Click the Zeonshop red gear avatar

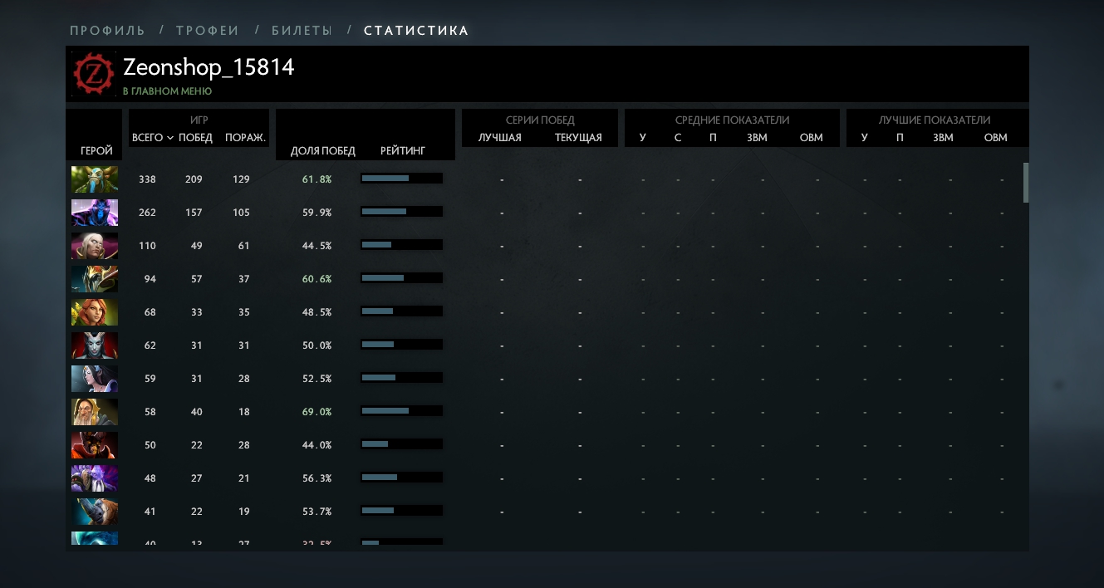click(x=94, y=74)
